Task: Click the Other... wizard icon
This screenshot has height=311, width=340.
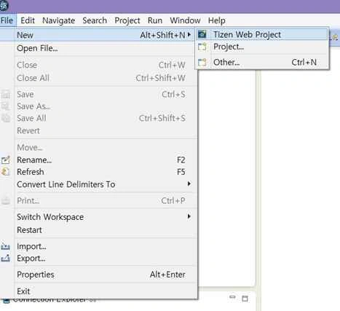Action: click(202, 63)
